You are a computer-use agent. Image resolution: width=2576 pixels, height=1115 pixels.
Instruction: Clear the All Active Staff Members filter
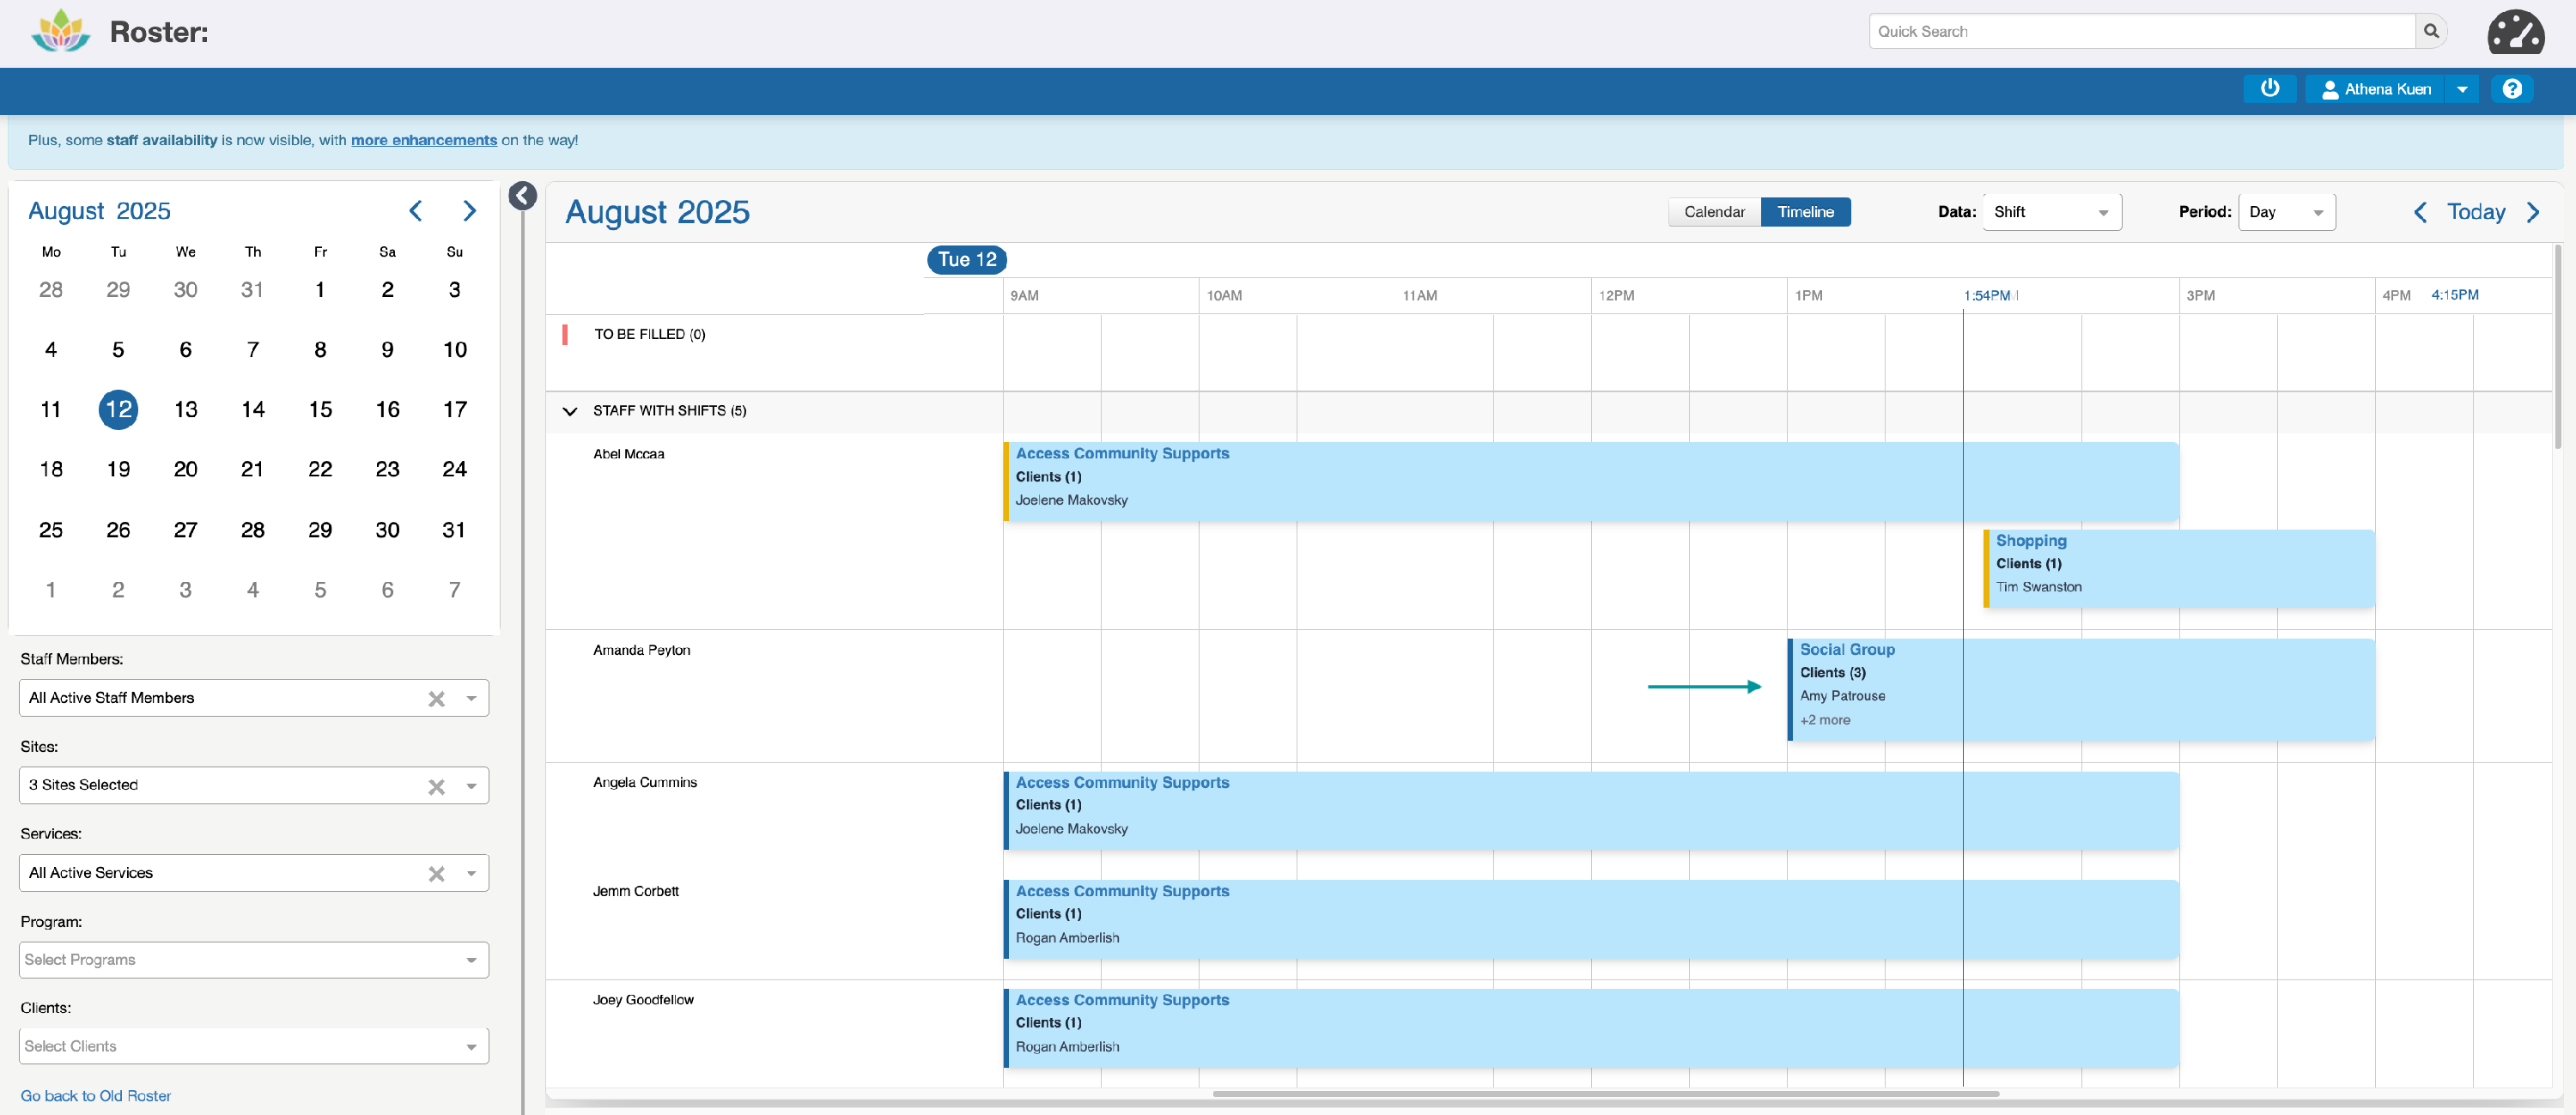[436, 699]
